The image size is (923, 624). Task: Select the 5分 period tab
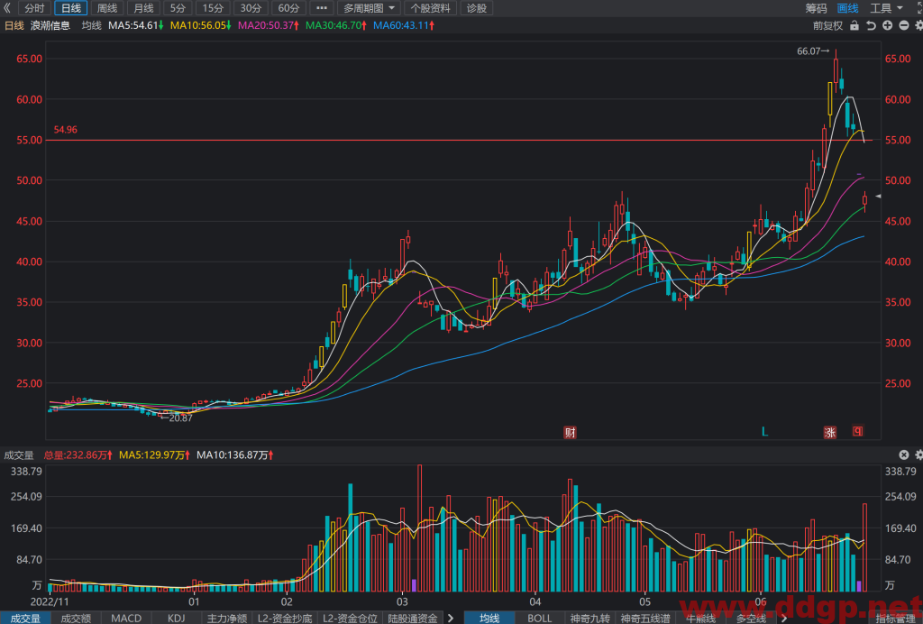(x=178, y=8)
